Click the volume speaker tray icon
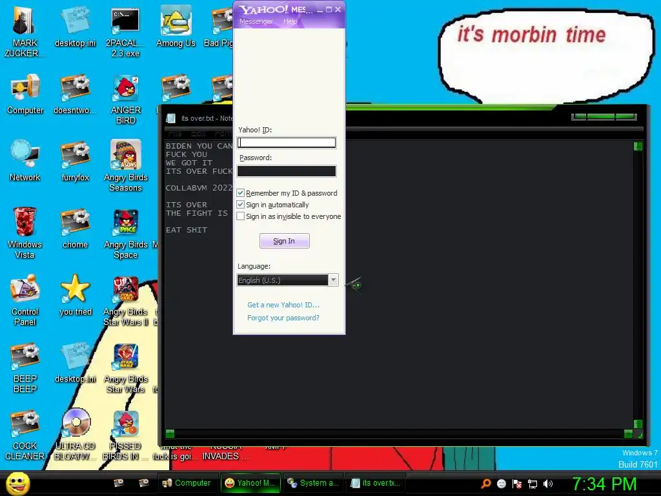The image size is (661, 496). tap(547, 484)
